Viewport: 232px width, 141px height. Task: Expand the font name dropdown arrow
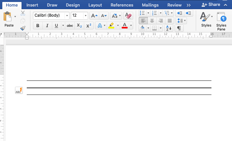pos(67,16)
